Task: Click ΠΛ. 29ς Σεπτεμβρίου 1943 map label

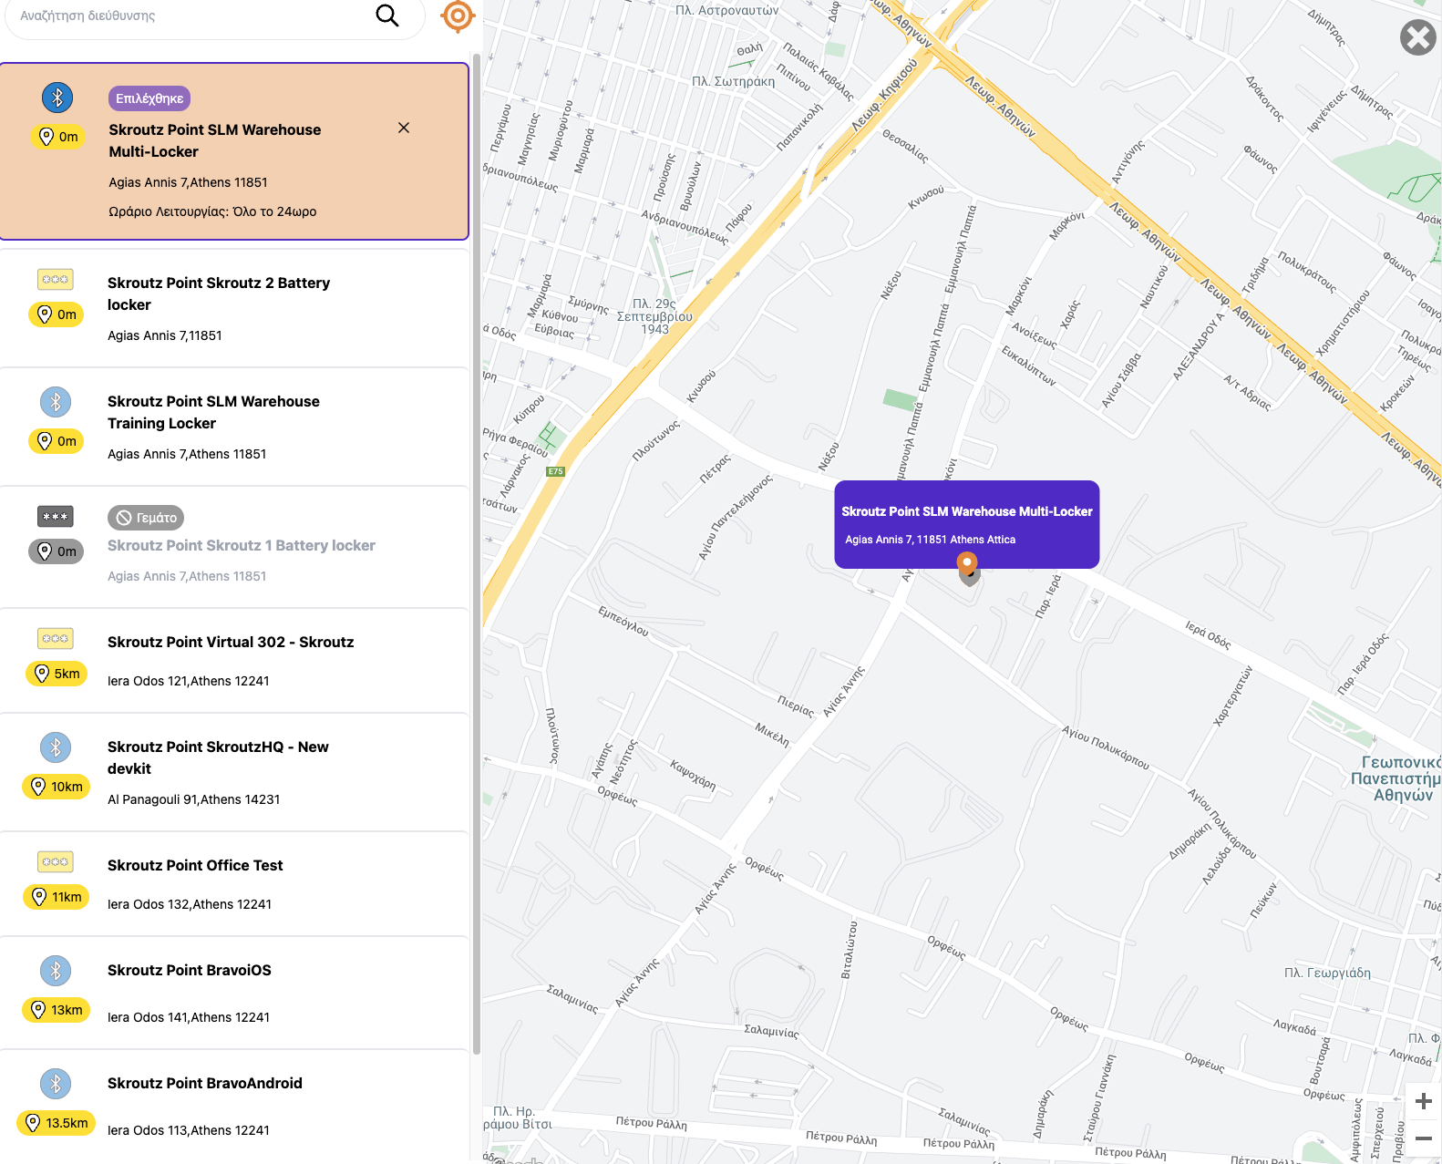Action: tap(654, 316)
